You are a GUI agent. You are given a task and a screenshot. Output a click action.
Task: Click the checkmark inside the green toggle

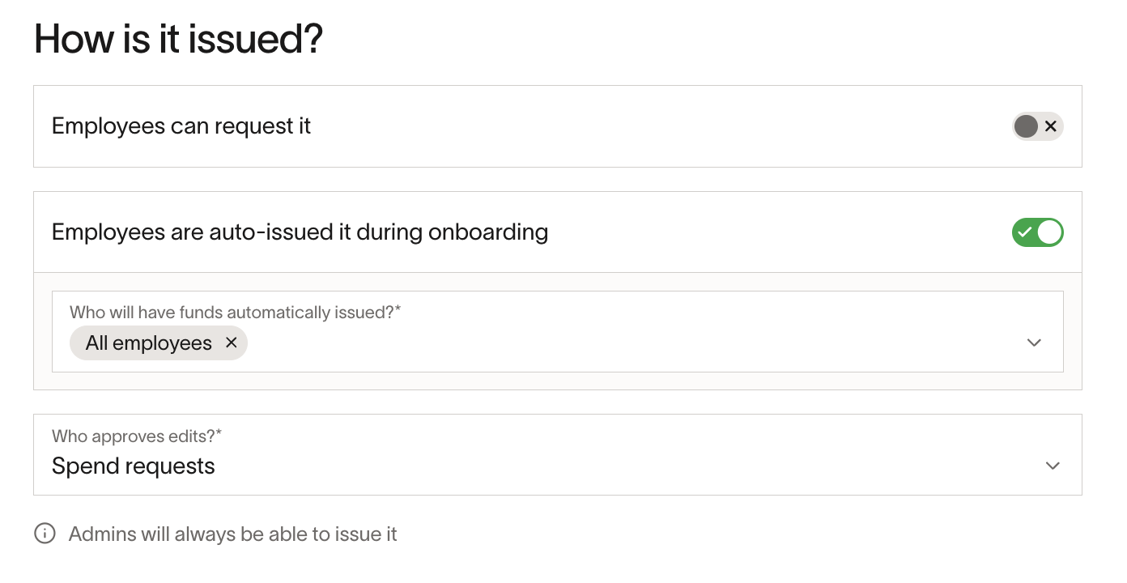coord(1025,232)
